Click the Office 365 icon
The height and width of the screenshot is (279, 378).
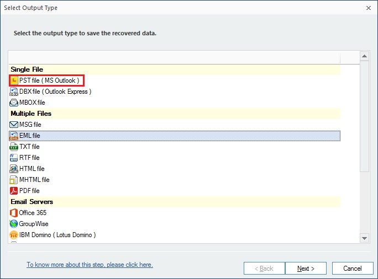click(x=14, y=213)
